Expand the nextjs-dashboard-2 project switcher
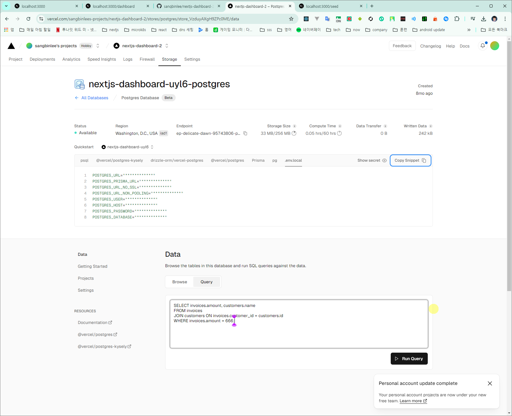The width and height of the screenshot is (512, 416). point(167,46)
